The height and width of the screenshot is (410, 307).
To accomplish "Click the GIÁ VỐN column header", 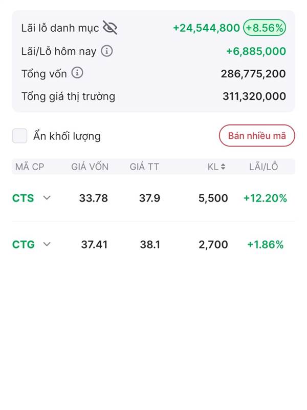I will tap(90, 167).
